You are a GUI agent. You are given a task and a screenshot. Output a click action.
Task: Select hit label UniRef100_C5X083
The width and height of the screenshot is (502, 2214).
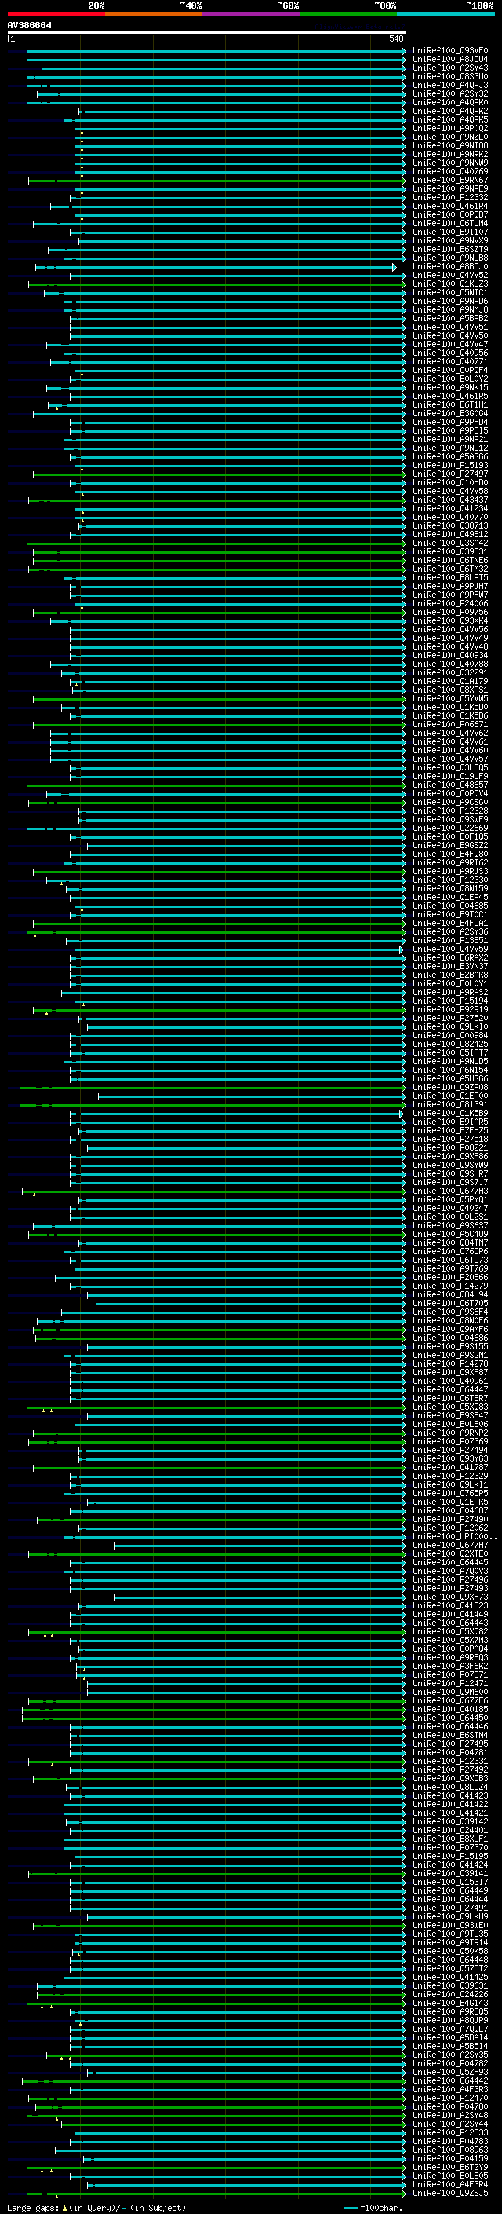(x=450, y=1407)
